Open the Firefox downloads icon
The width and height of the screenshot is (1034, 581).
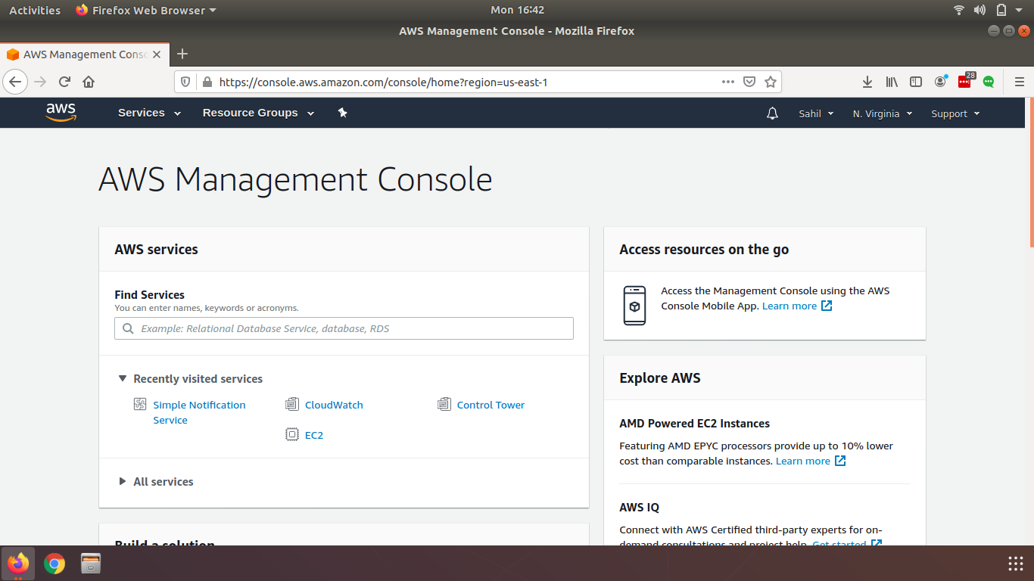[x=868, y=82]
